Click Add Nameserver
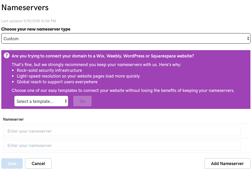This screenshot has height=170, width=252. (227, 163)
